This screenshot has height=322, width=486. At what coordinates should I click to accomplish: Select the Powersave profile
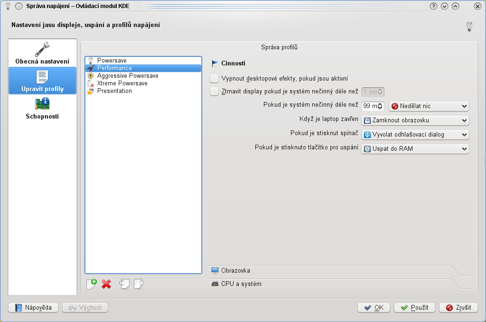143,60
